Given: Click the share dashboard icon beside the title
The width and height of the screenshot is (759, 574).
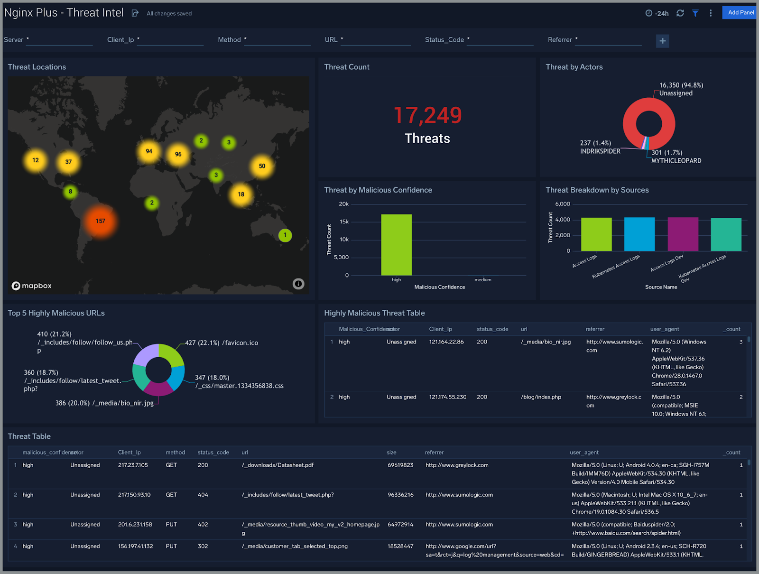Looking at the screenshot, I should (x=135, y=13).
